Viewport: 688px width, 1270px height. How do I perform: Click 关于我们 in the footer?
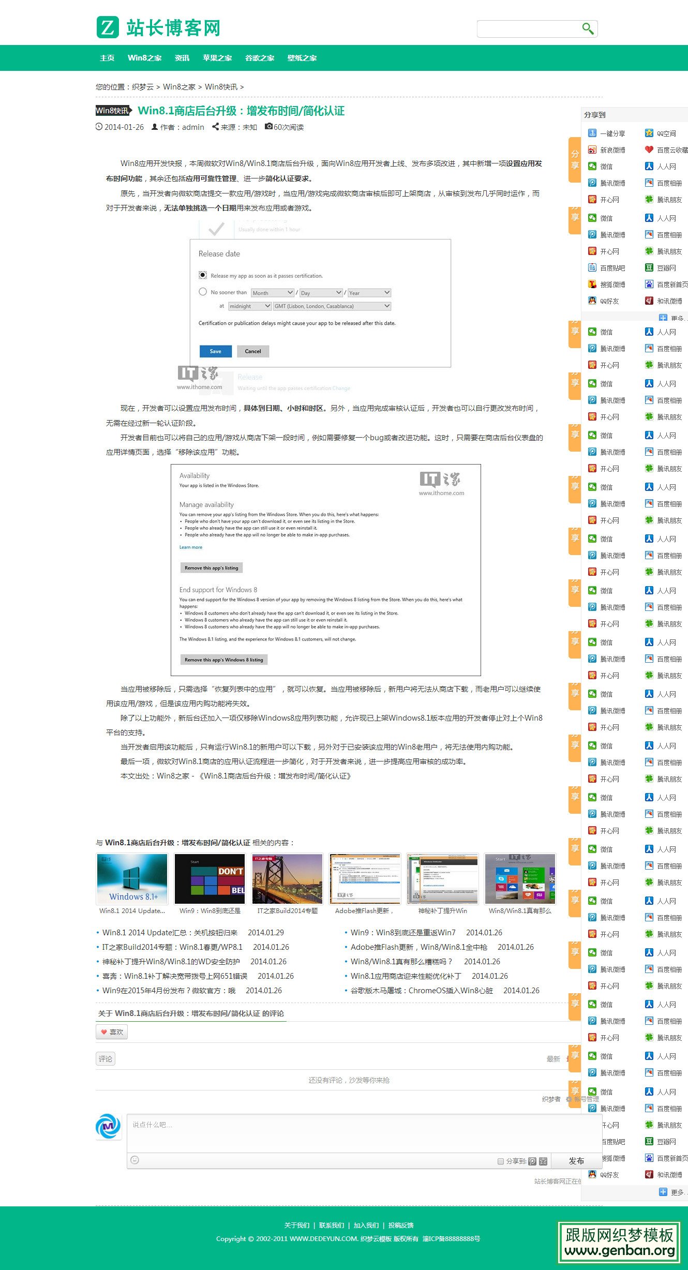point(297,1225)
